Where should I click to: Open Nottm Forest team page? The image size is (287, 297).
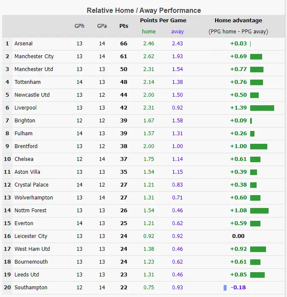30,211
